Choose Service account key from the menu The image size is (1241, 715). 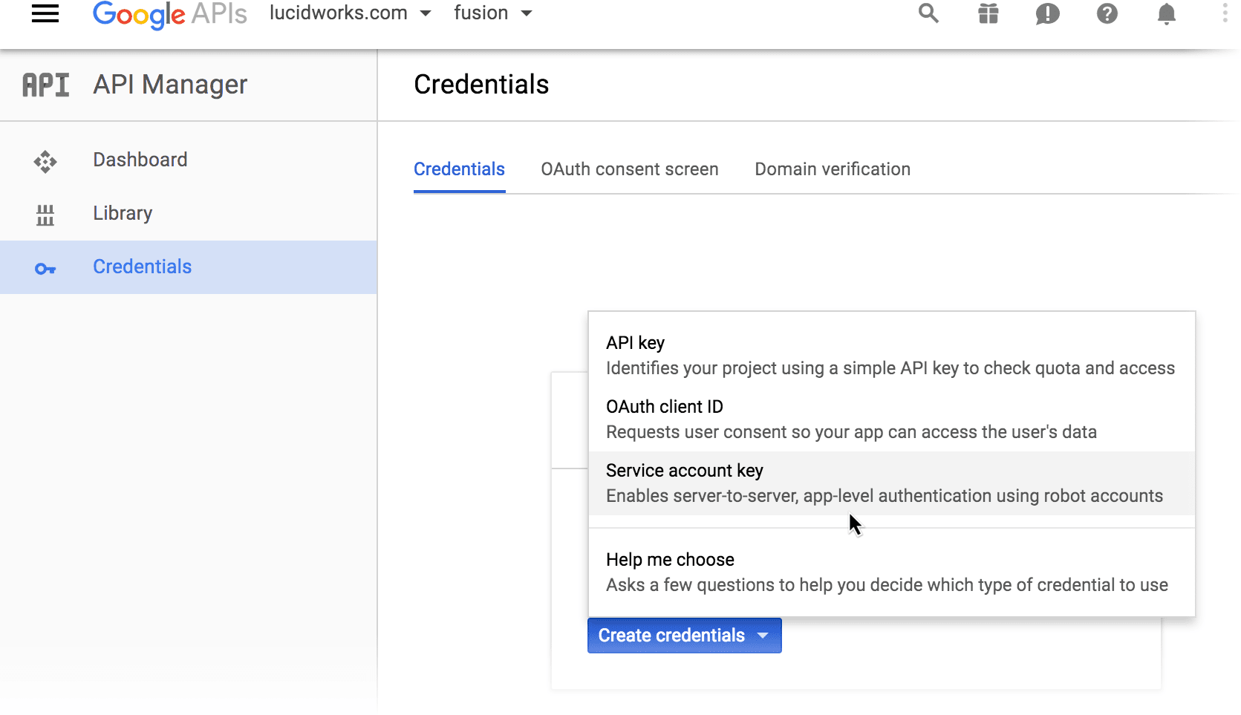684,471
